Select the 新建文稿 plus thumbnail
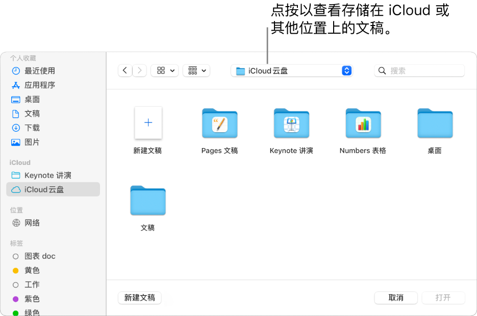The height and width of the screenshot is (316, 477). (x=148, y=123)
